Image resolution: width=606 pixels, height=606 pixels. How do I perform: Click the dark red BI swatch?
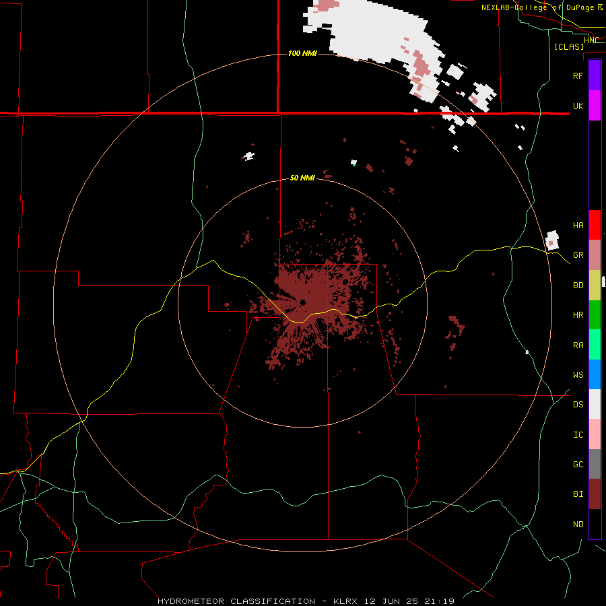tap(595, 494)
